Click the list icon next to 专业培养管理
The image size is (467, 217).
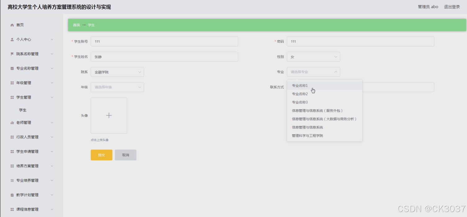11,180
